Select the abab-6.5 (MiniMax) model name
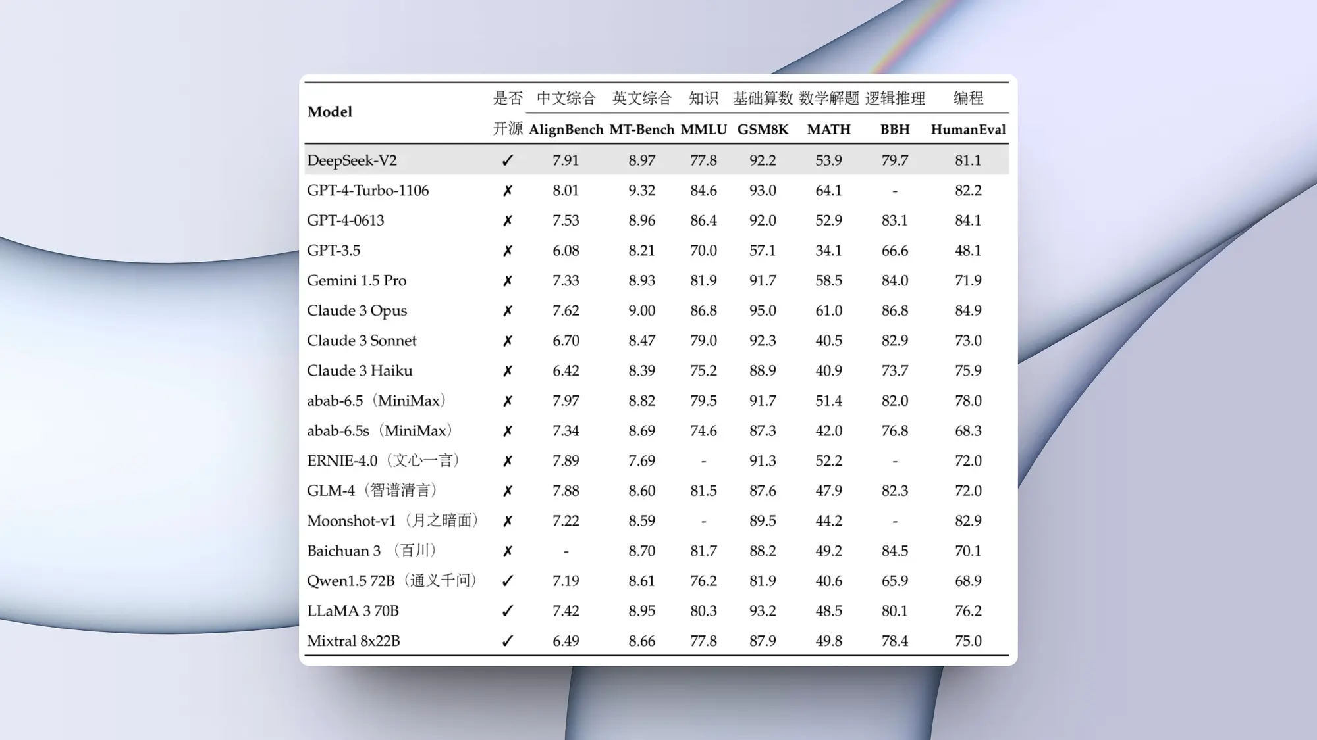This screenshot has height=740, width=1317. click(378, 401)
